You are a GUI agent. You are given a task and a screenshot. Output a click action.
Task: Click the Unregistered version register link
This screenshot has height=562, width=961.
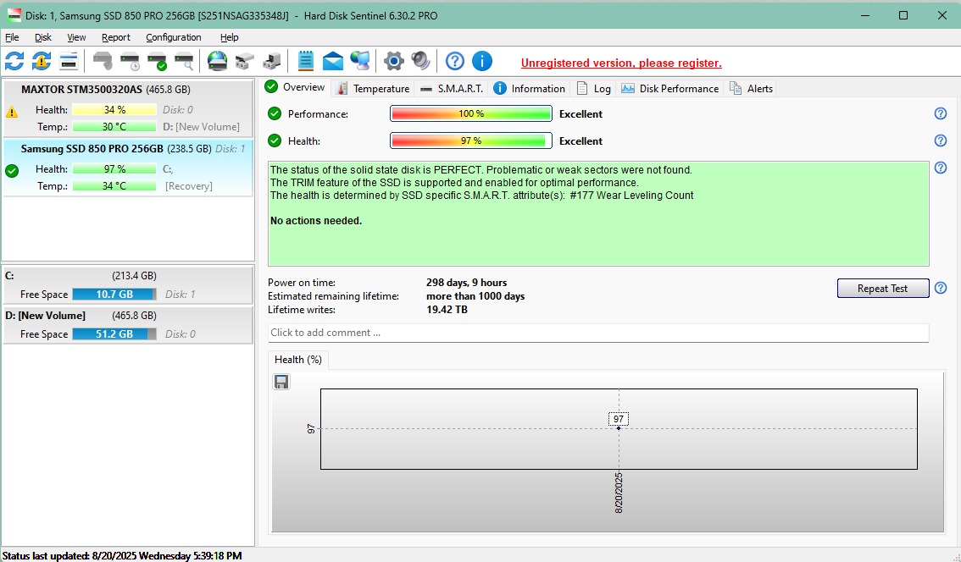pos(621,63)
